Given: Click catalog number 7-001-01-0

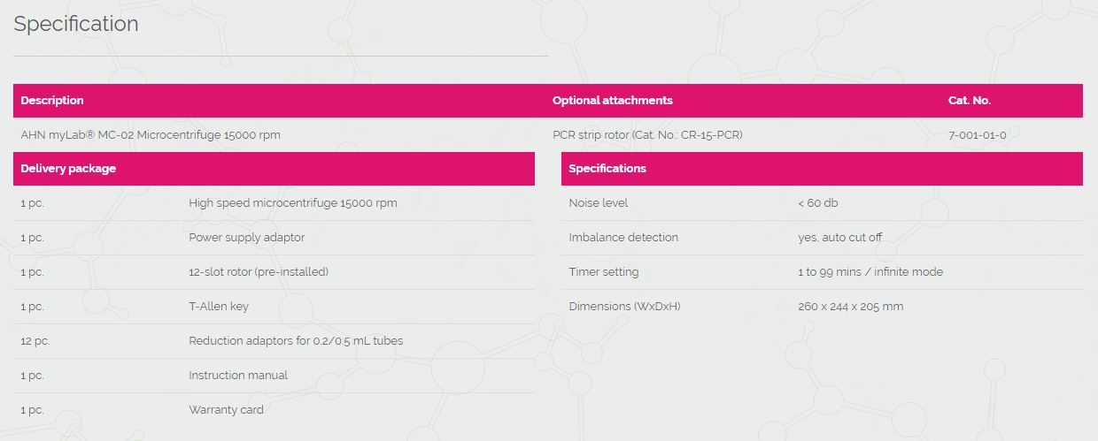Looking at the screenshot, I should tap(977, 135).
